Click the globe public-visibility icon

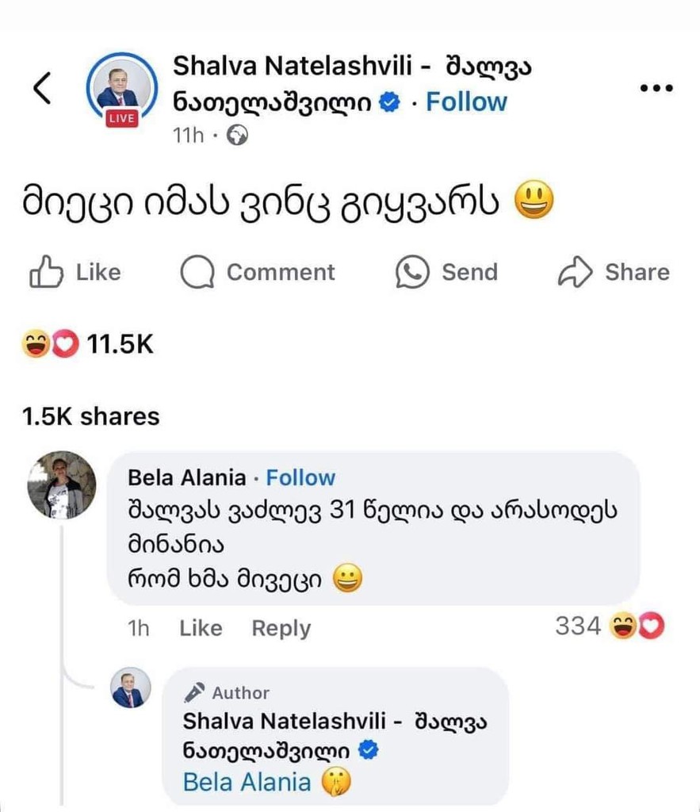pos(238,136)
